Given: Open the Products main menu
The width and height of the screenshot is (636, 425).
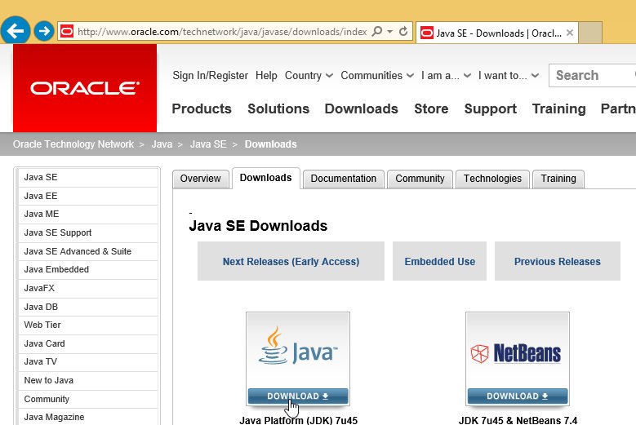Looking at the screenshot, I should [202, 108].
